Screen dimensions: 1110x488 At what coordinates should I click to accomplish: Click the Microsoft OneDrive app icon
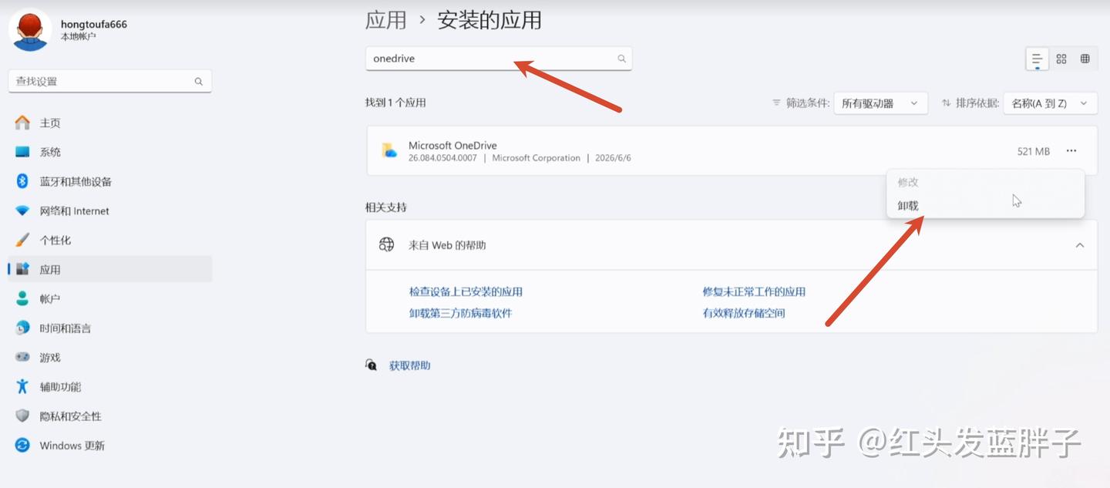[x=389, y=150]
